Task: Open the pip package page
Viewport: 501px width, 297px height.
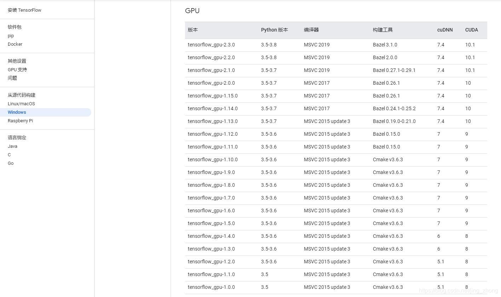Action: click(11, 36)
